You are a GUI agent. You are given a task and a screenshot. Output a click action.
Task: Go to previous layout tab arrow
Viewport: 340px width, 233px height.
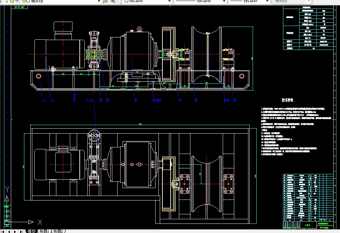tap(9, 231)
